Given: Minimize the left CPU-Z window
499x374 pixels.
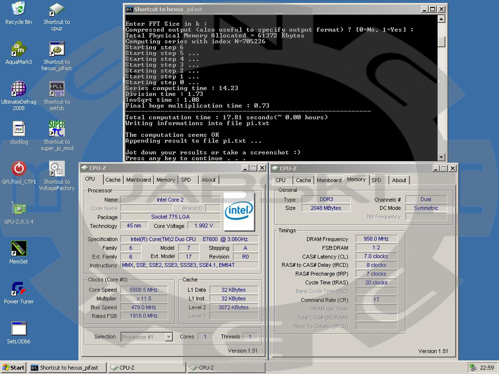Looking at the screenshot, I should (x=245, y=168).
